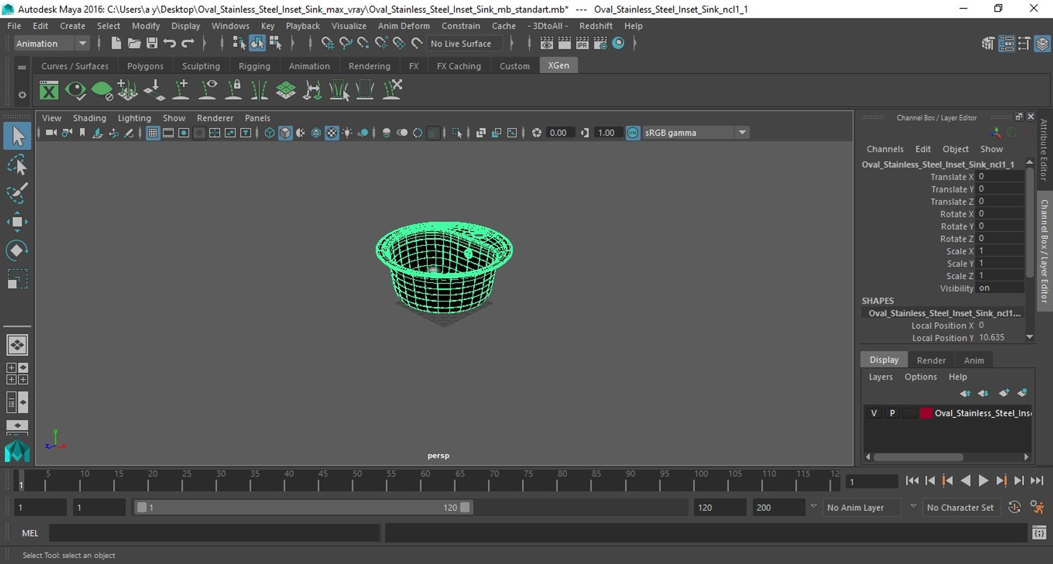Click the Undo arrow icon
The height and width of the screenshot is (564, 1053).
tap(169, 43)
